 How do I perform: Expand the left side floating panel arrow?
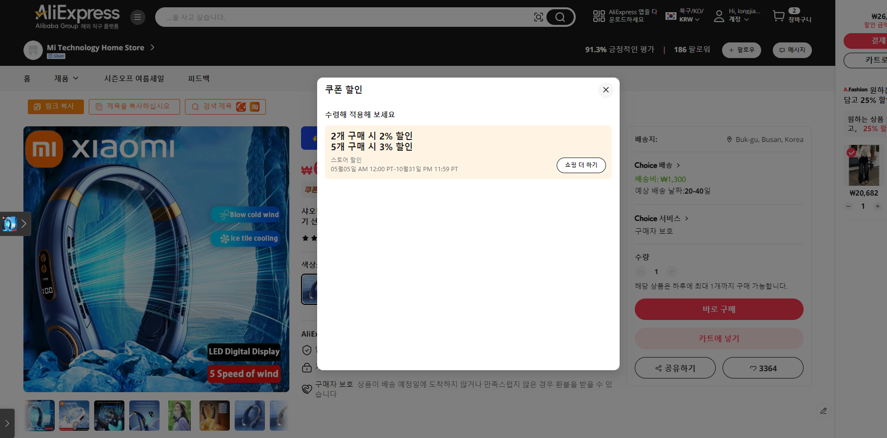click(24, 224)
